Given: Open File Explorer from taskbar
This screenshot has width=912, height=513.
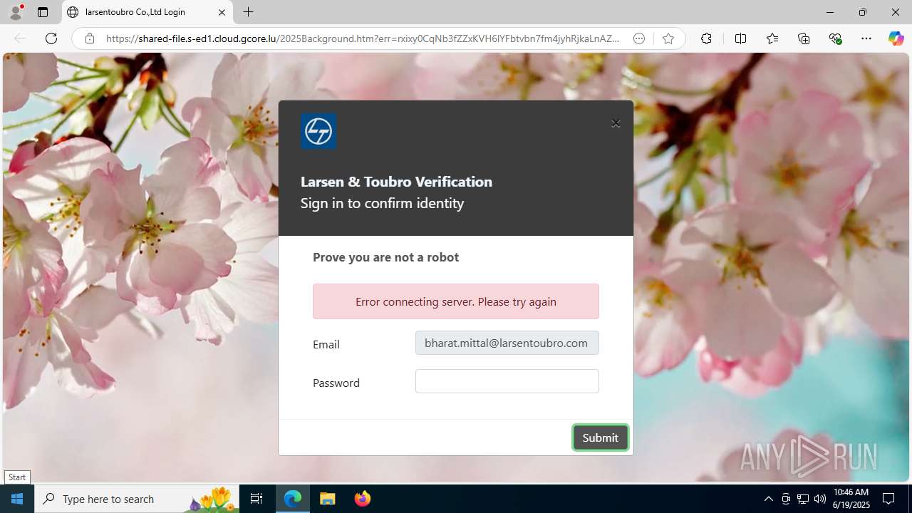Looking at the screenshot, I should pos(328,499).
